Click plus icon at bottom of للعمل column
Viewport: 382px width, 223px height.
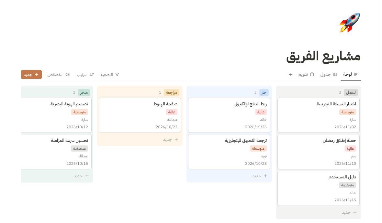pyautogui.click(x=355, y=212)
